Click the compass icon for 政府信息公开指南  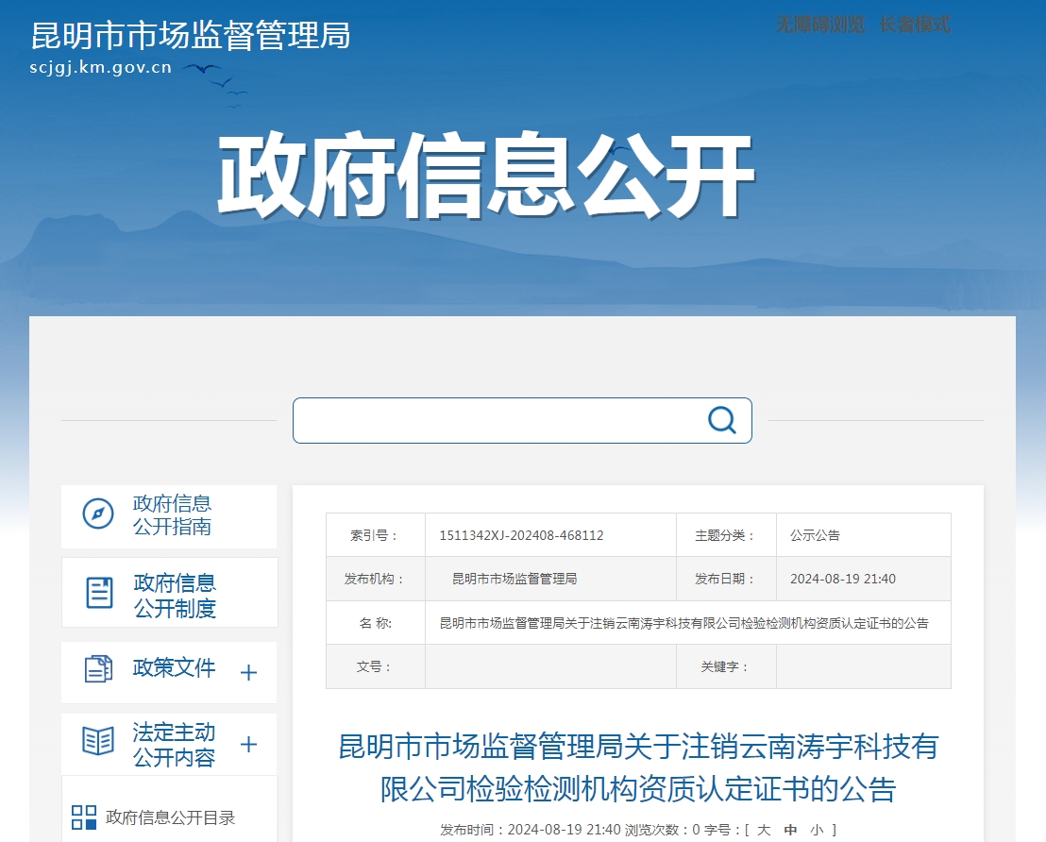click(98, 514)
